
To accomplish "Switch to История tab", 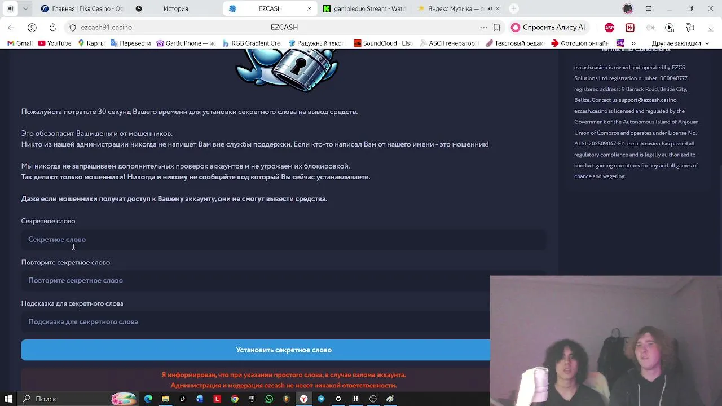I will (175, 8).
